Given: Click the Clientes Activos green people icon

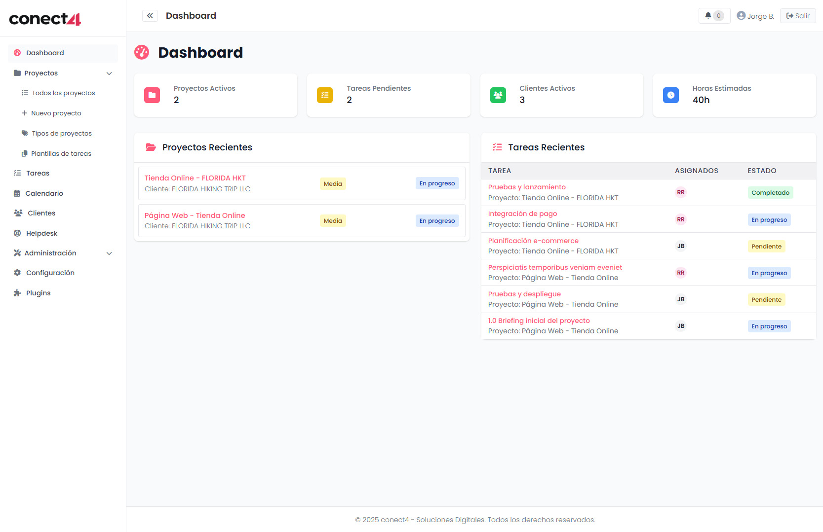Looking at the screenshot, I should pos(498,95).
